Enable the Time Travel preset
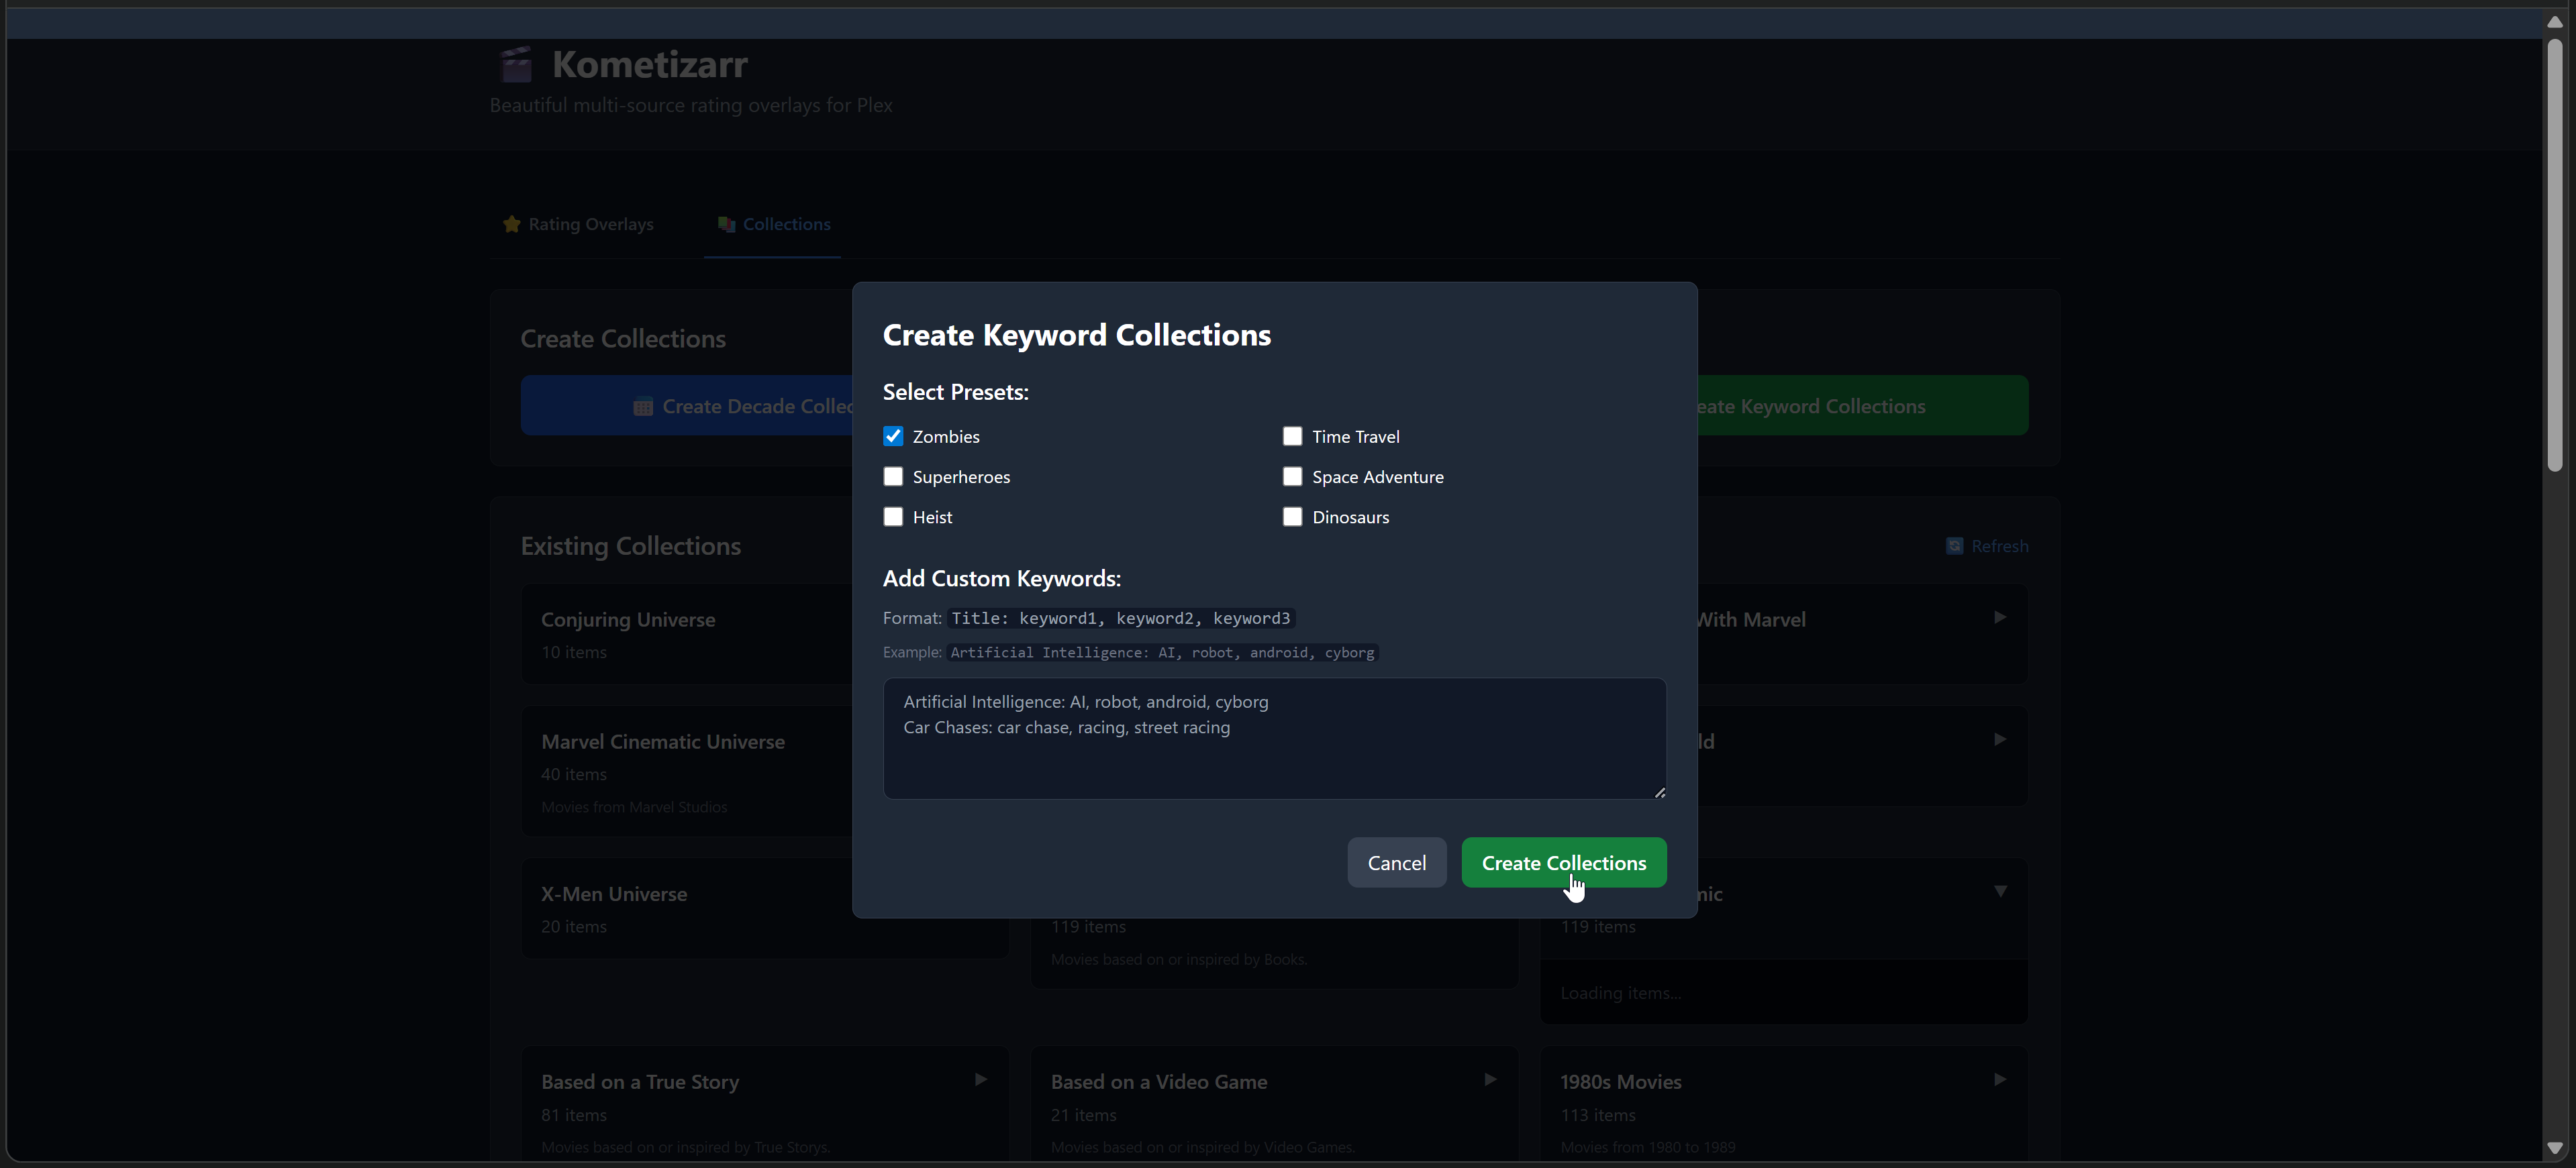The image size is (2576, 1168). (x=1292, y=435)
